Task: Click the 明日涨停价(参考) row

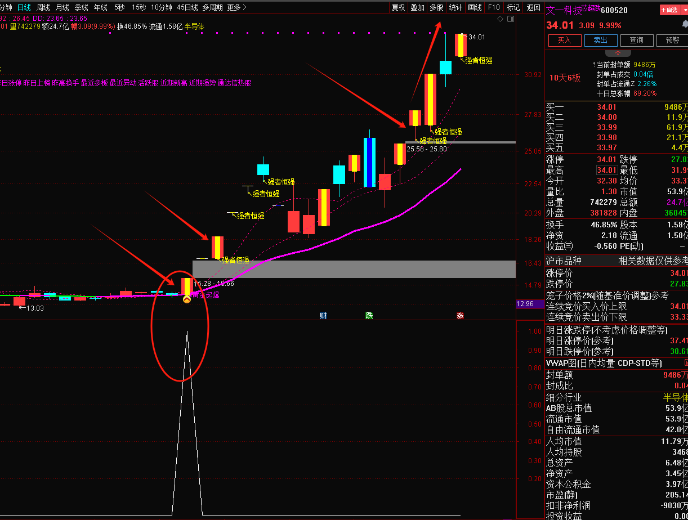Action: click(x=616, y=340)
